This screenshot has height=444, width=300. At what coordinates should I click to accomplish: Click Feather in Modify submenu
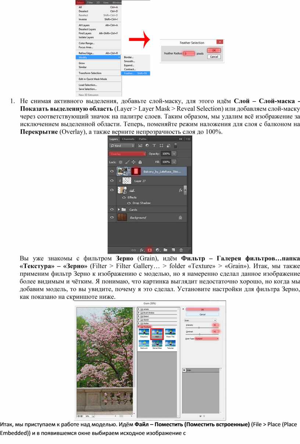[135, 73]
